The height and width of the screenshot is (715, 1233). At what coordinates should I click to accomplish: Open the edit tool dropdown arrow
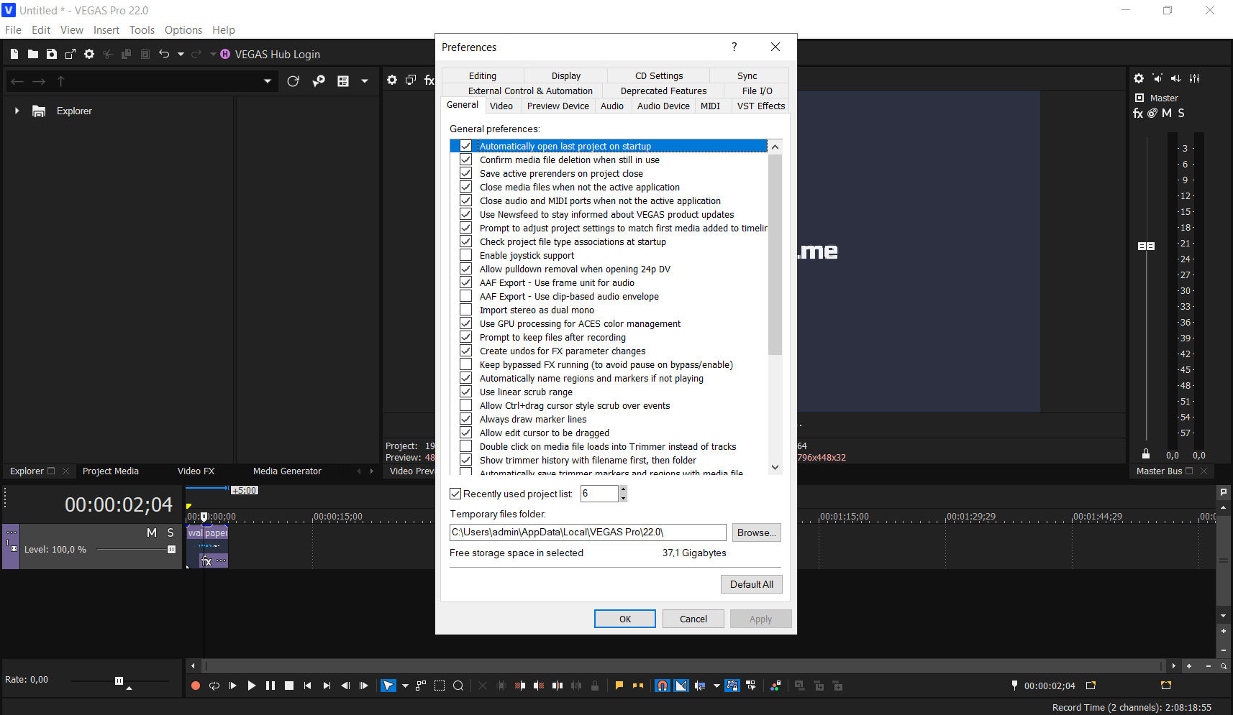click(405, 686)
